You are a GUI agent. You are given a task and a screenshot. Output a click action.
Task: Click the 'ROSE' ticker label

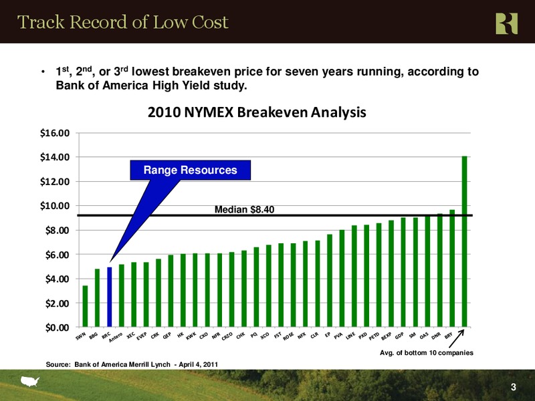(x=288, y=336)
